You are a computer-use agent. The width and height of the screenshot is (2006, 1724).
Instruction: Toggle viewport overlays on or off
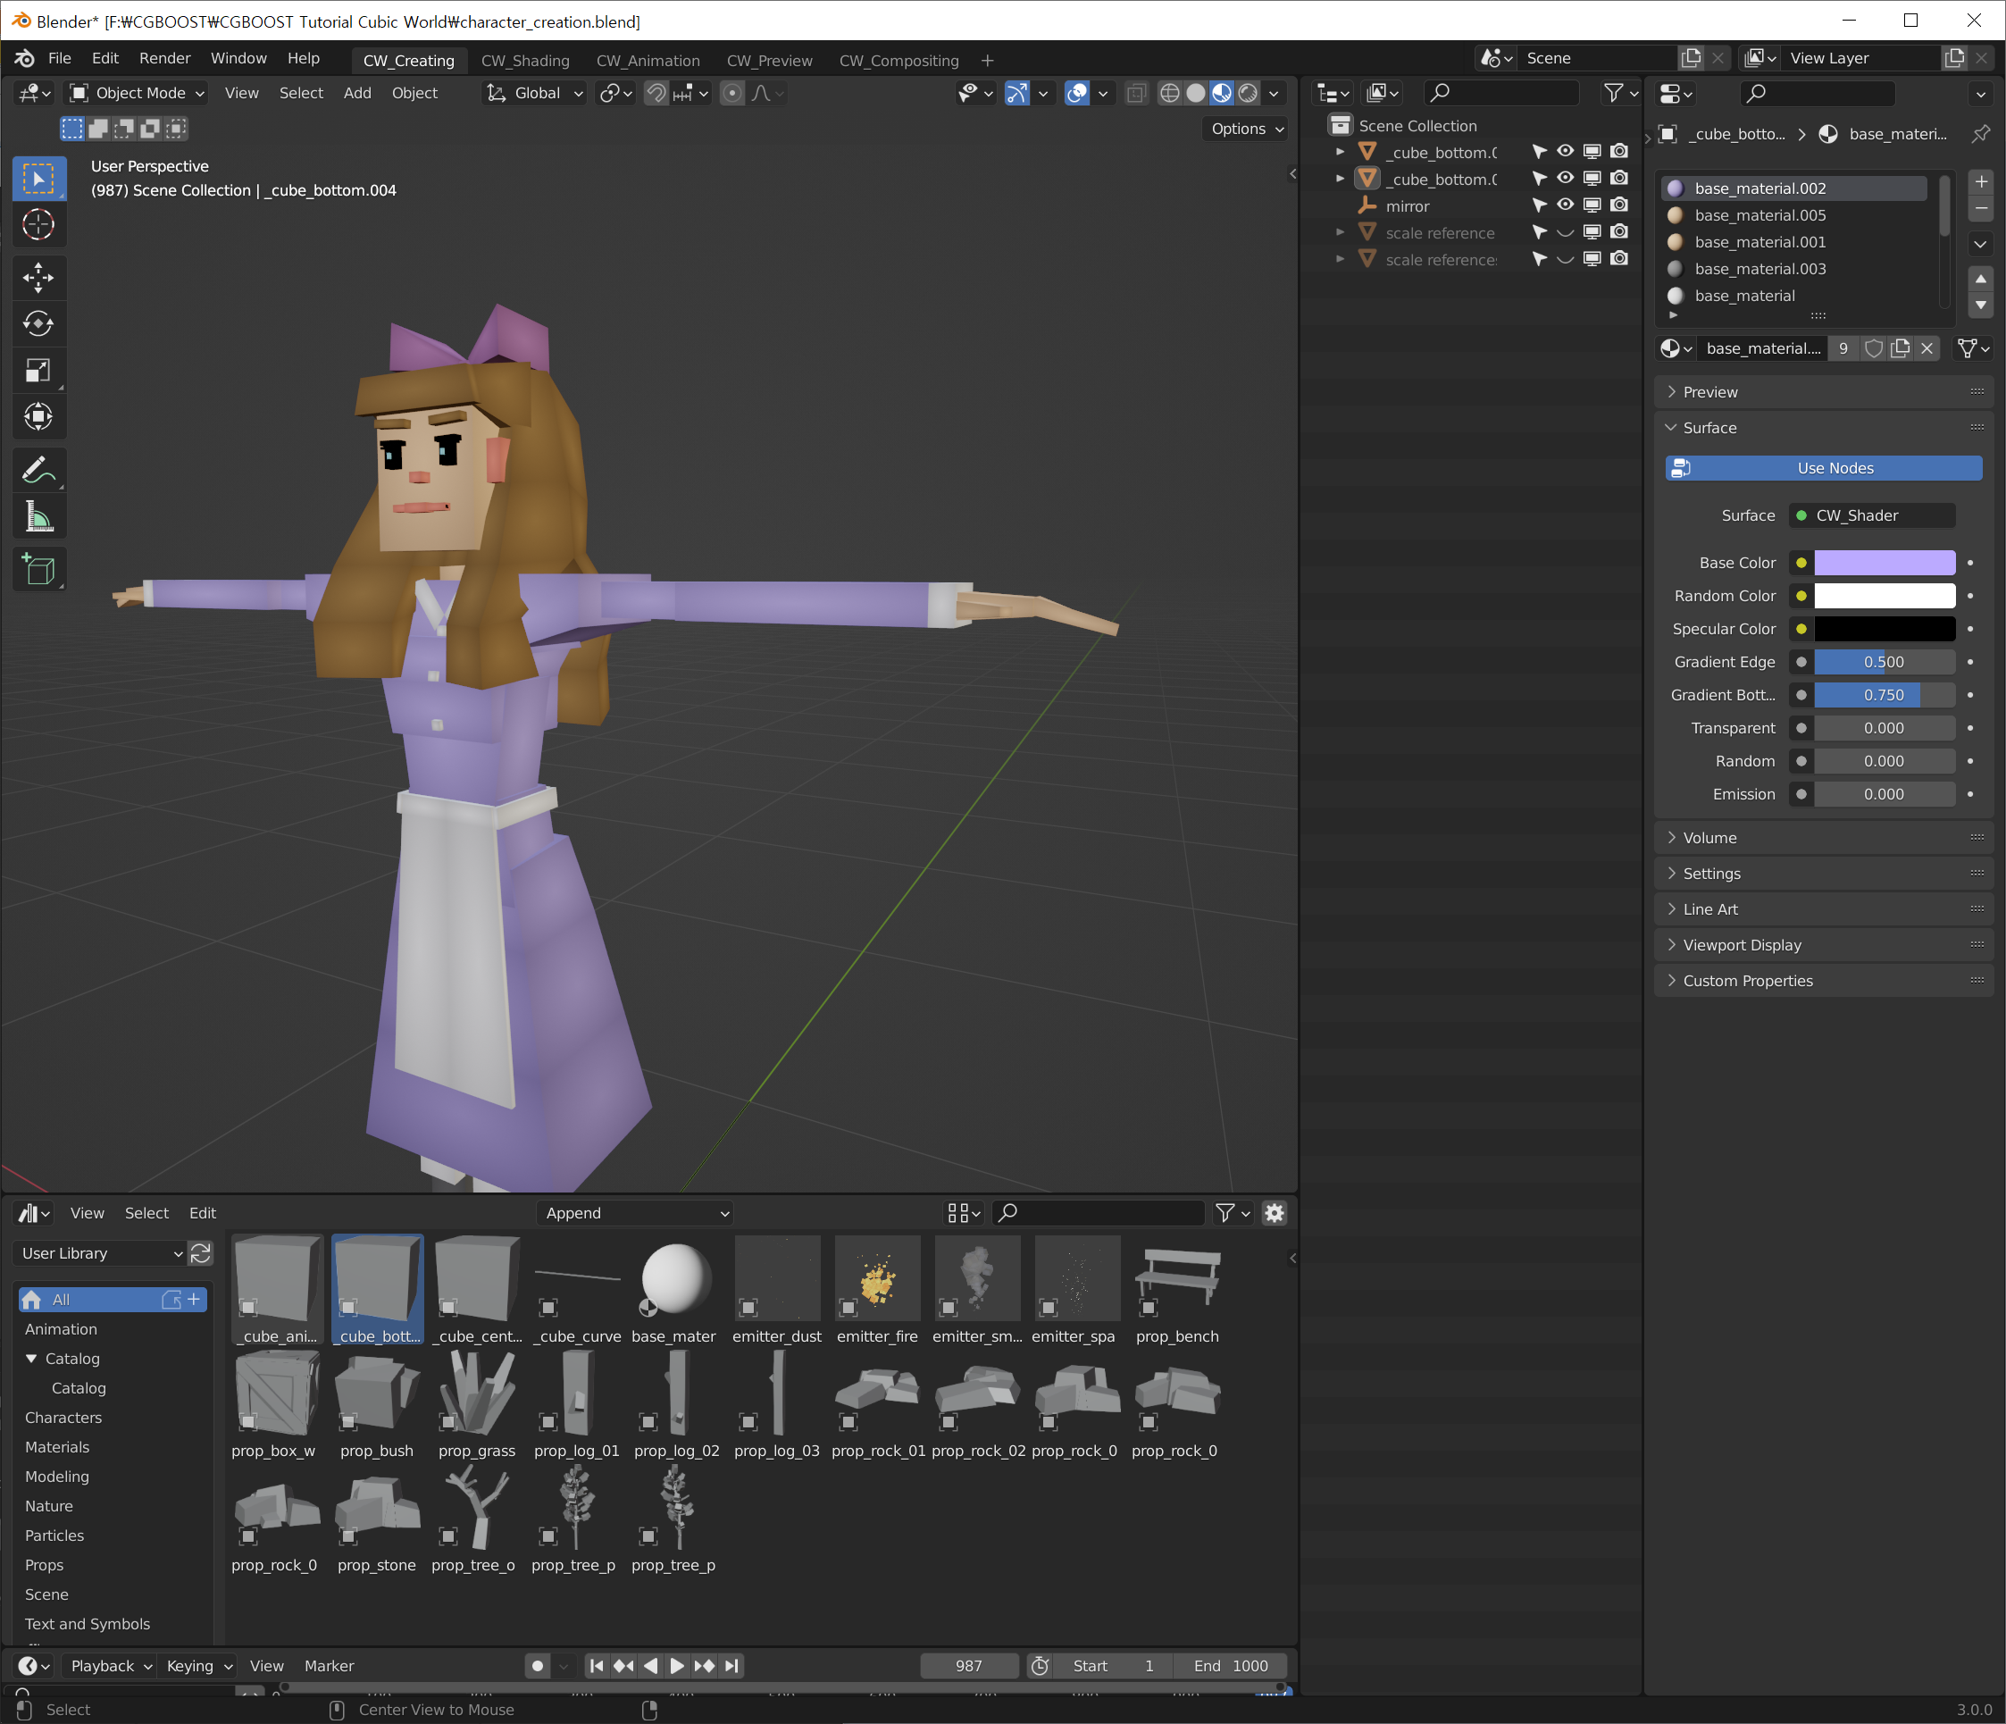(1076, 93)
